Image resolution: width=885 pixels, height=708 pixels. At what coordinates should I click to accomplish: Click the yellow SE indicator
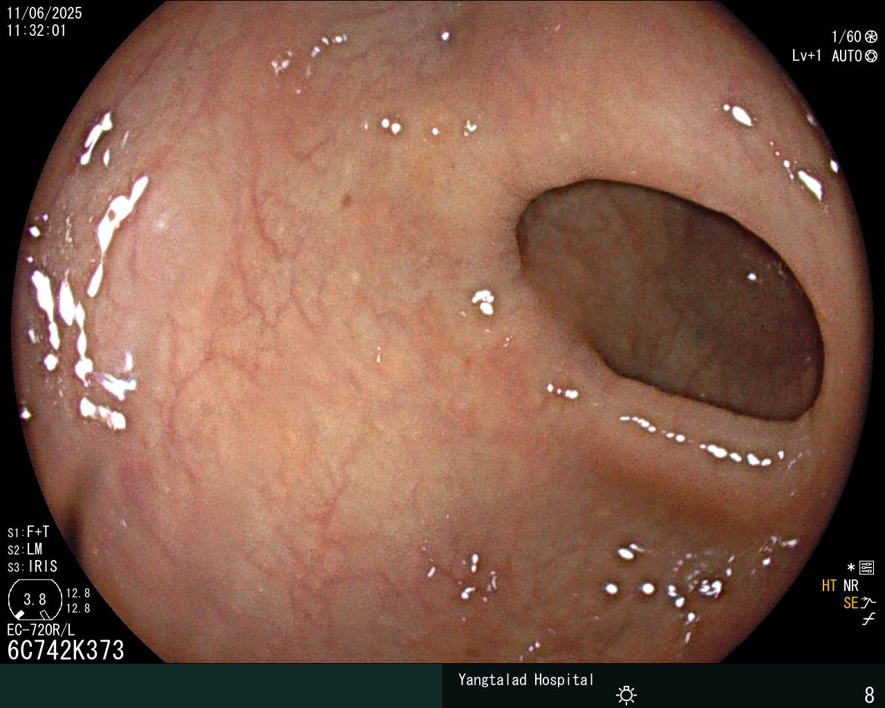[x=850, y=603]
